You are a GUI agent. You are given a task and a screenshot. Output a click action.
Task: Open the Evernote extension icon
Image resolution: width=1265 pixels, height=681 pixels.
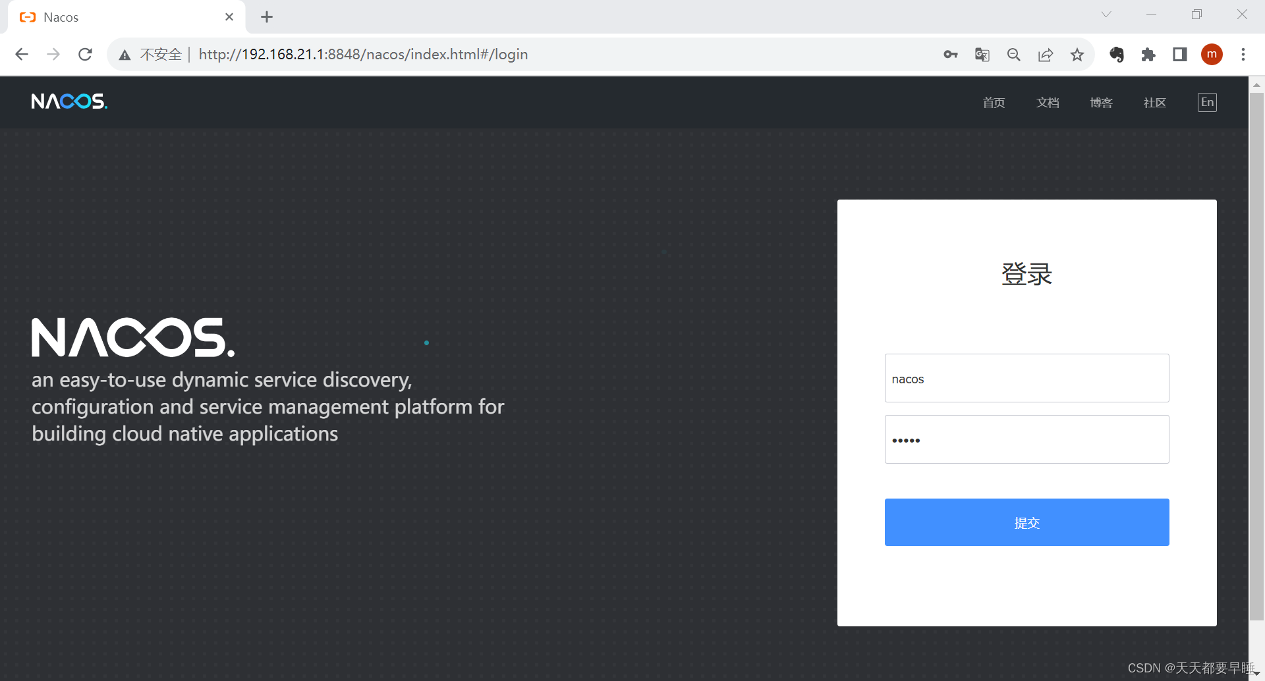(x=1117, y=55)
